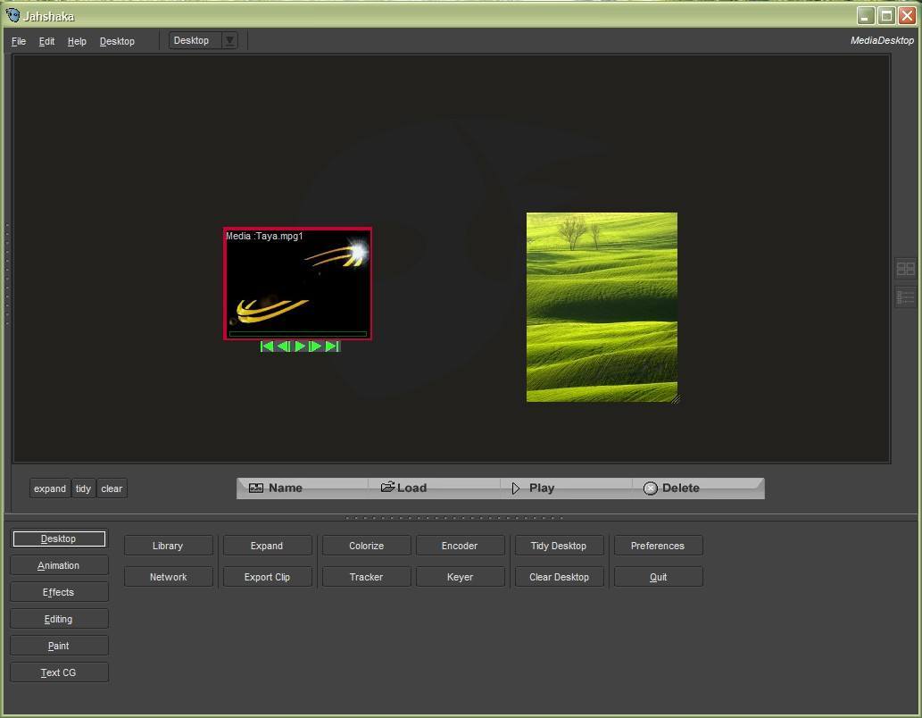Click the Jahshaka application logo icon
Viewport: 922px width, 718px height.
tap(12, 14)
